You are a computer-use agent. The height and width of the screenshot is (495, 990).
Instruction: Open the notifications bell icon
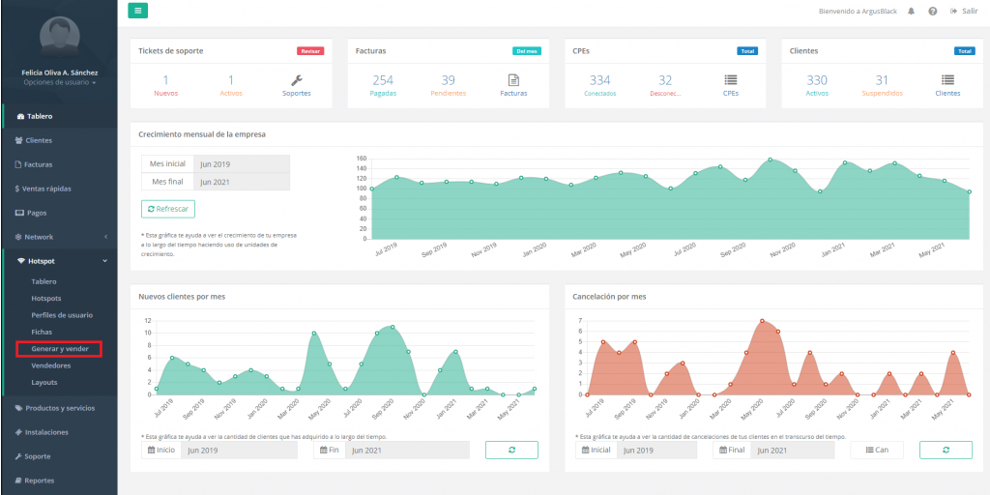(911, 11)
